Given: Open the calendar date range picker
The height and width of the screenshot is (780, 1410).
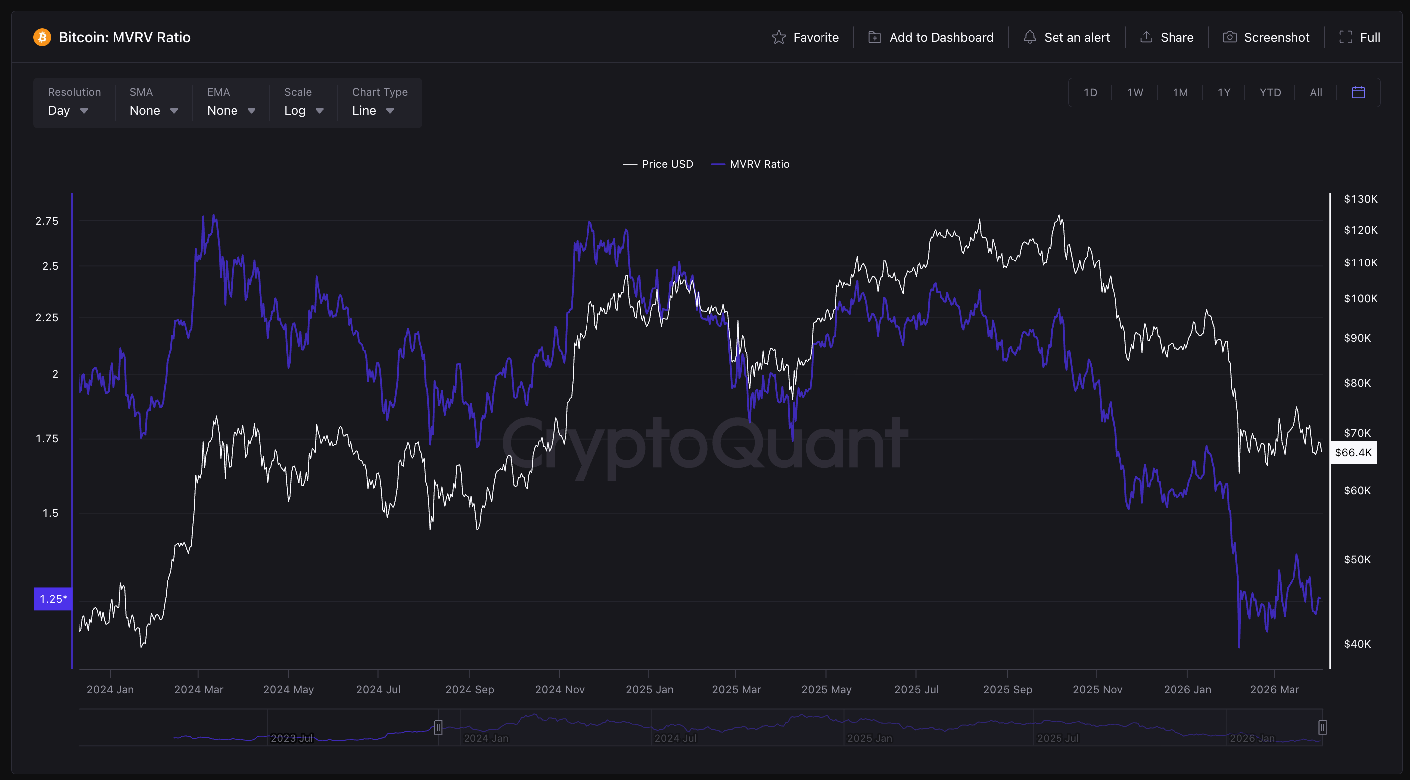Looking at the screenshot, I should pos(1358,92).
